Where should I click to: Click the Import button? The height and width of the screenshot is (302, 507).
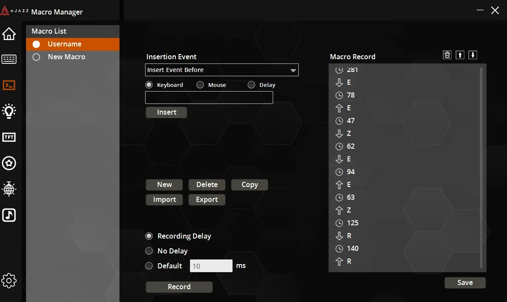coord(164,200)
